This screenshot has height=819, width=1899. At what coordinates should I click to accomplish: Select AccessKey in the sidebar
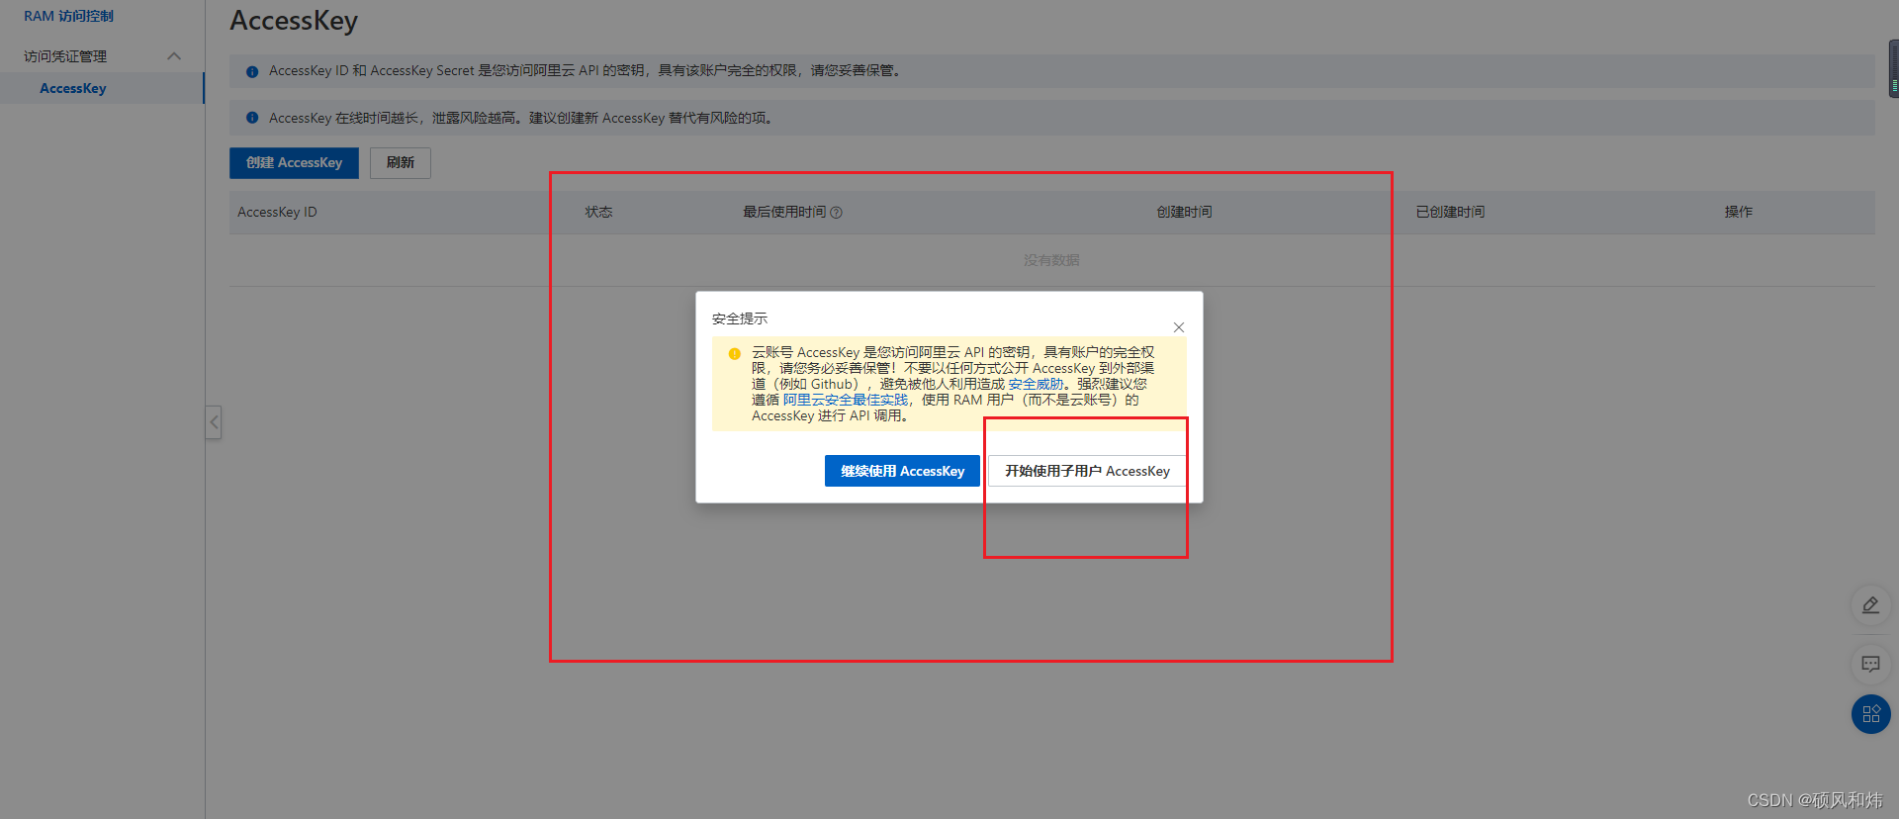point(72,88)
